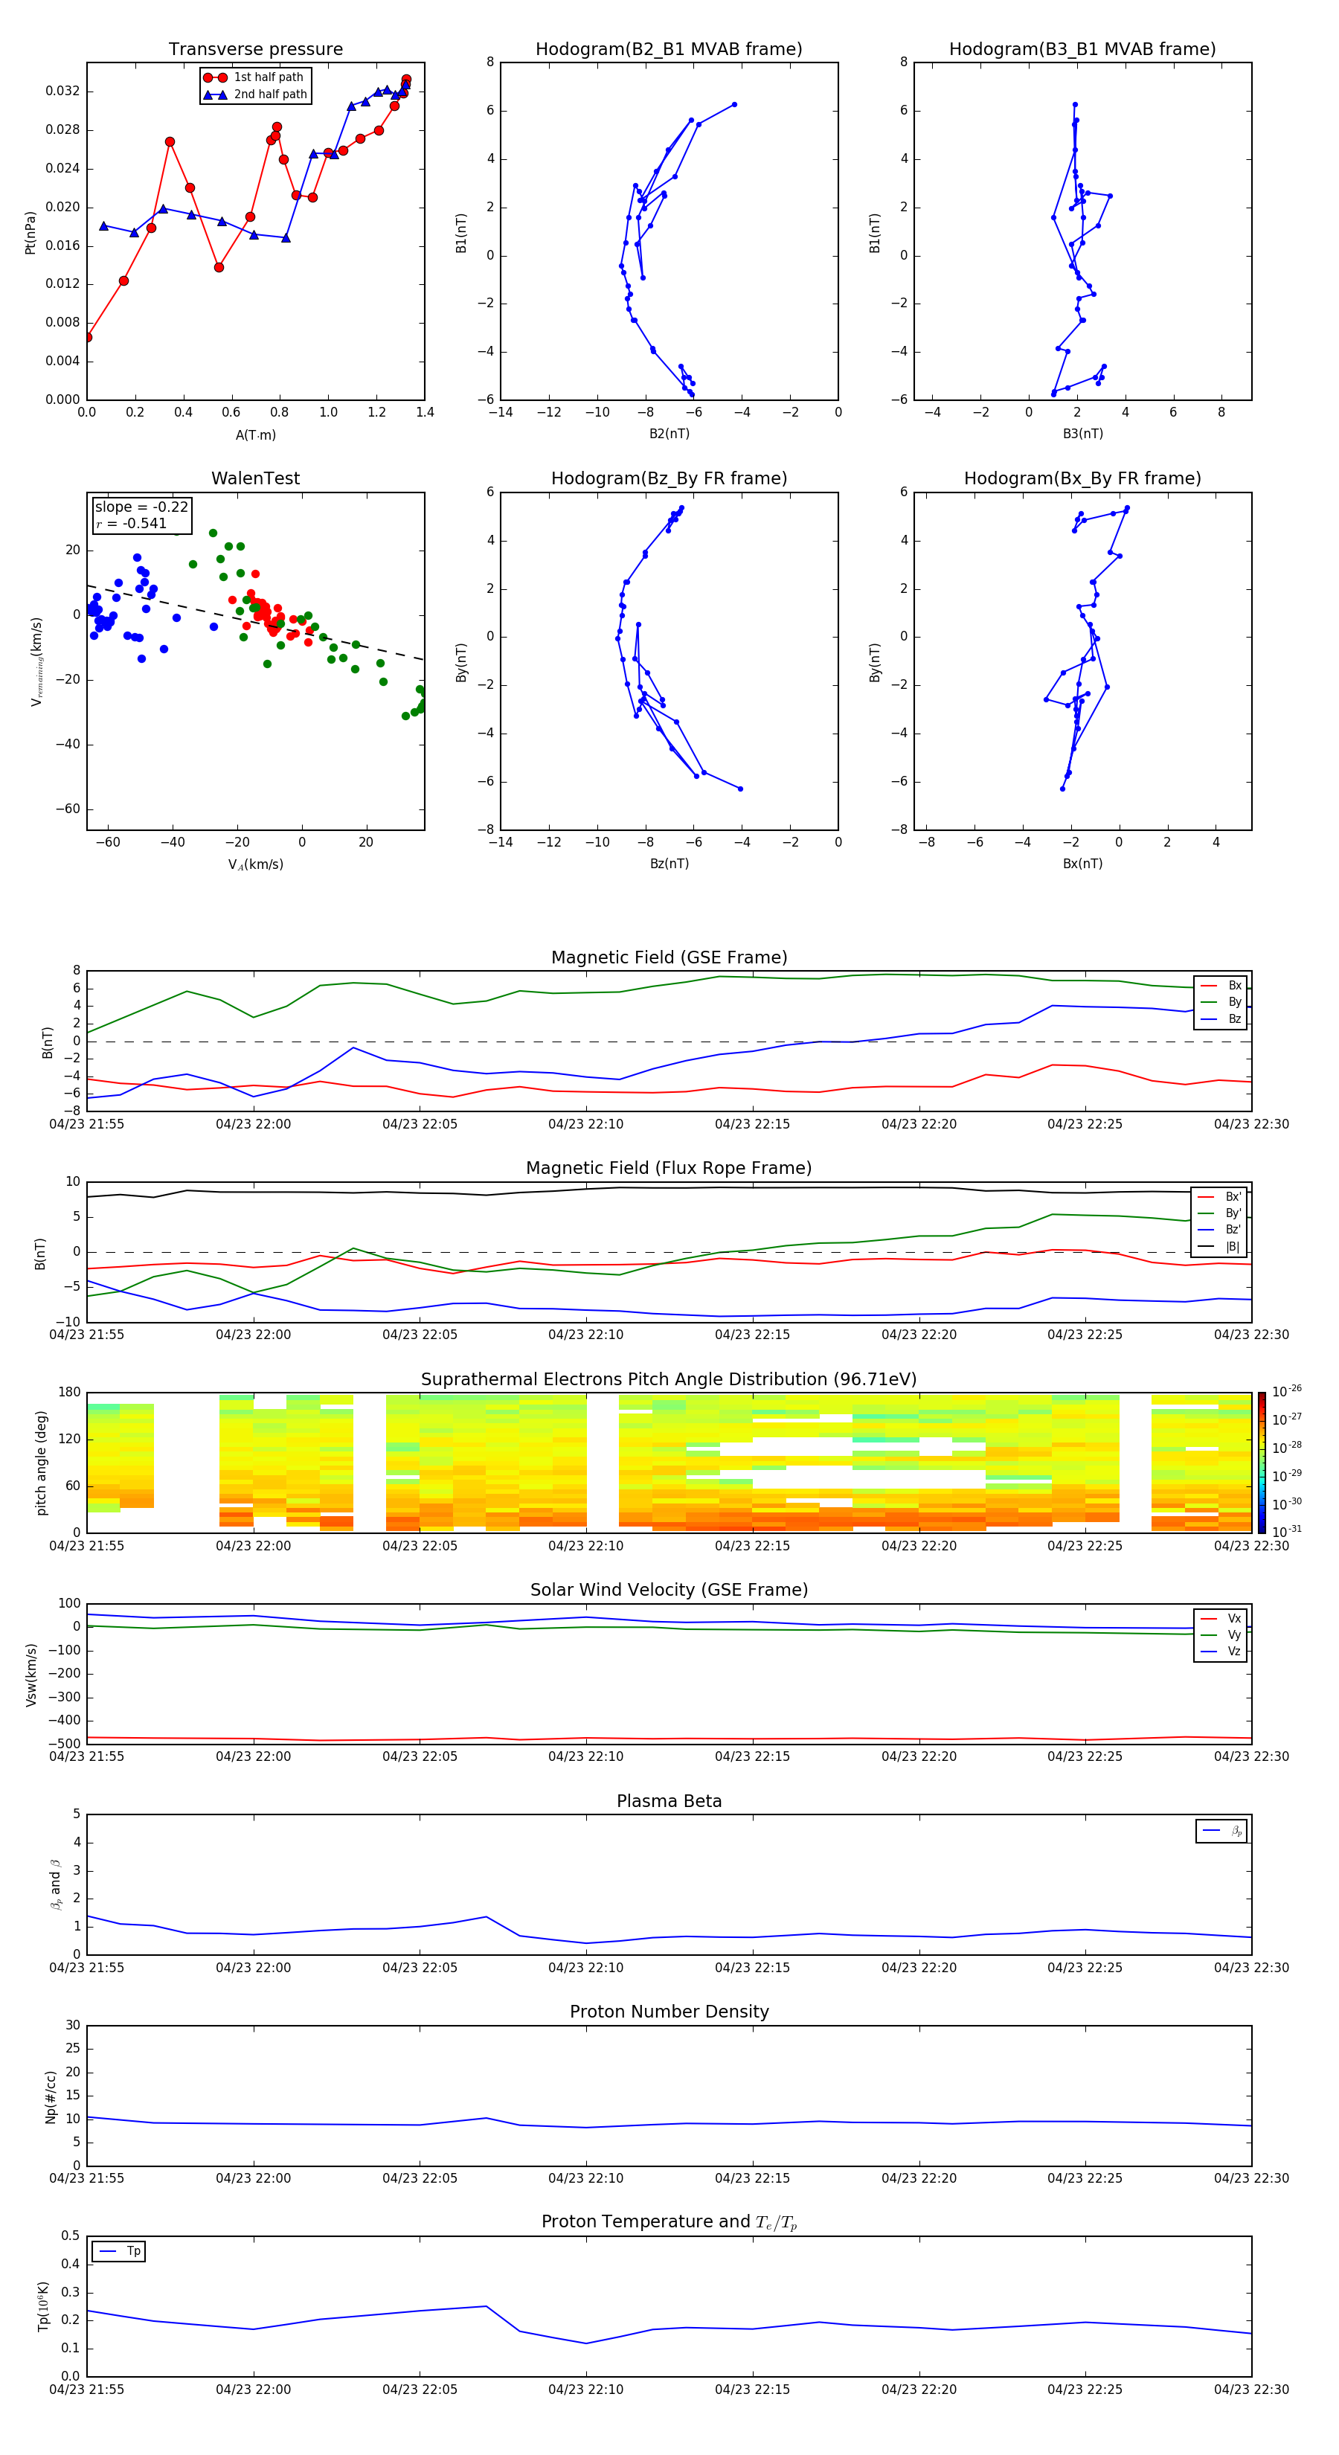Select the Bz entry in GSE Frame legend

pos(1221,1018)
